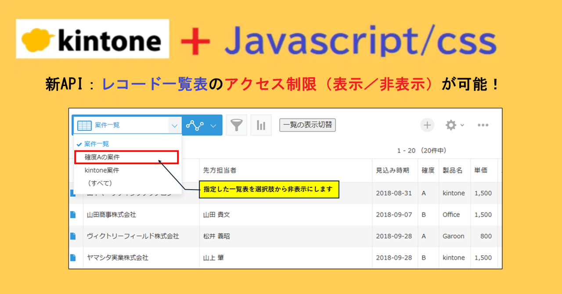The width and height of the screenshot is (562, 294).
Task: Expand the blue graph selector chevron
Action: tap(212, 125)
